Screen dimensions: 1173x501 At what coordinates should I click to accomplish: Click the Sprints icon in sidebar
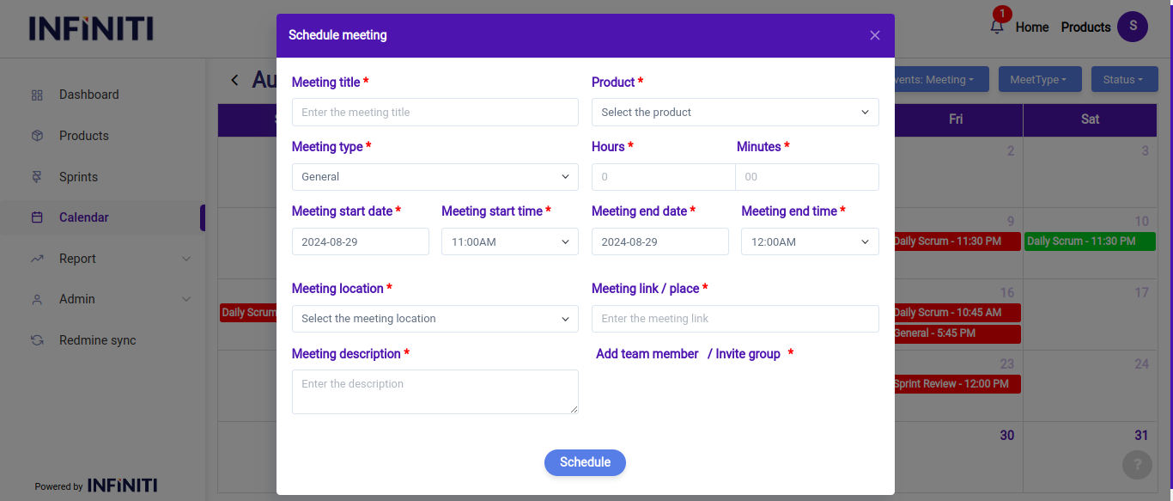(x=37, y=177)
